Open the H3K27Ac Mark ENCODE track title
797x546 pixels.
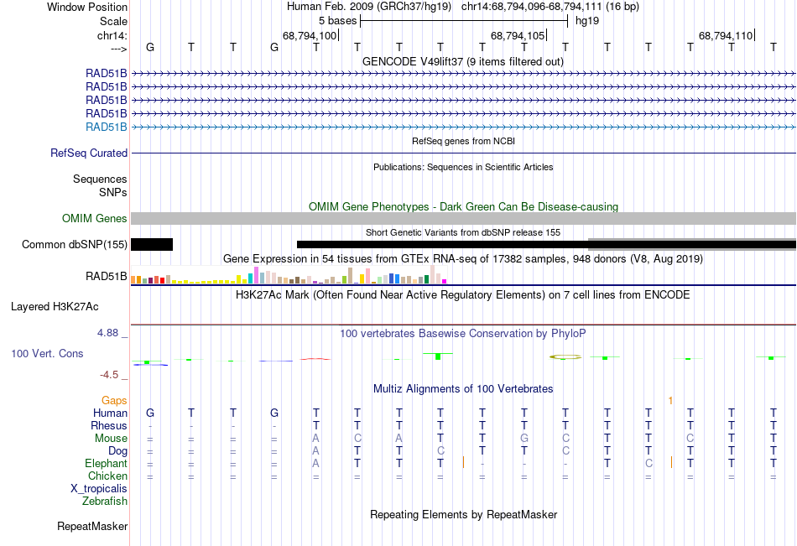tap(463, 295)
